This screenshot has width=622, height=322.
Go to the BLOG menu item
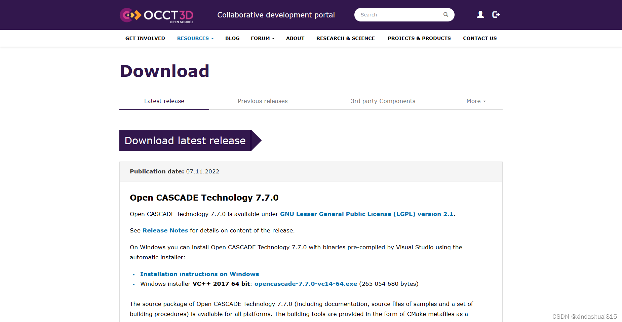point(232,38)
